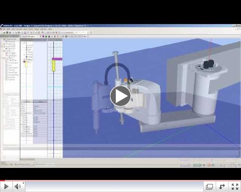The image size is (241, 192).
Task: Click the black camera atop the mounting column
Action: pyautogui.click(x=208, y=64)
